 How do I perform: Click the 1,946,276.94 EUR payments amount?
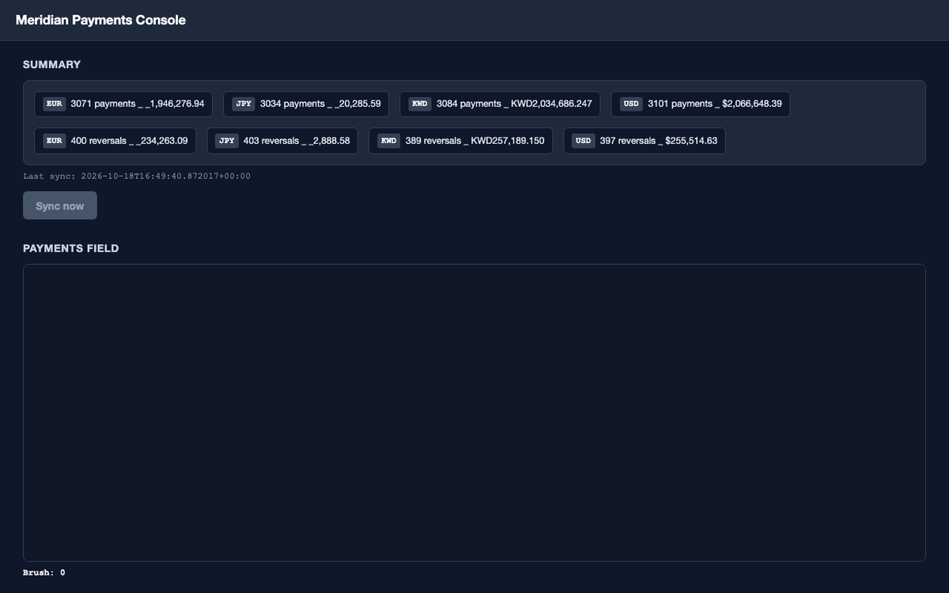pos(176,104)
